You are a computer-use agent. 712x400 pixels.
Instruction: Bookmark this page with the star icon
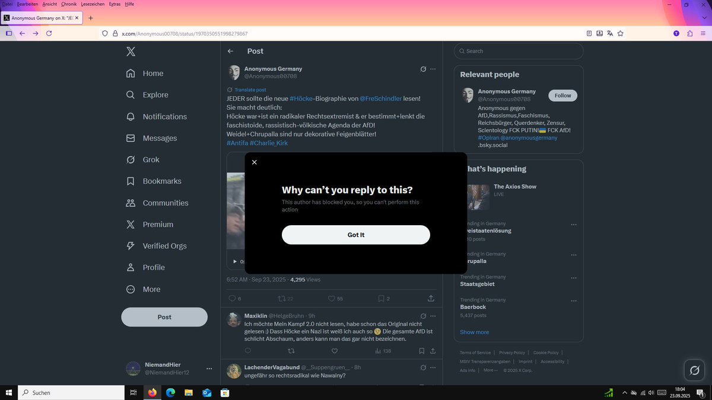(x=621, y=33)
